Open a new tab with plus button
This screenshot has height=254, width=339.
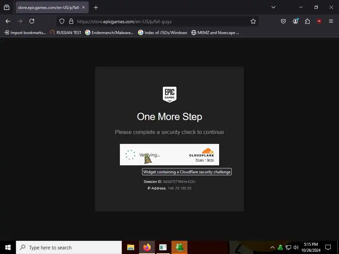(96, 8)
